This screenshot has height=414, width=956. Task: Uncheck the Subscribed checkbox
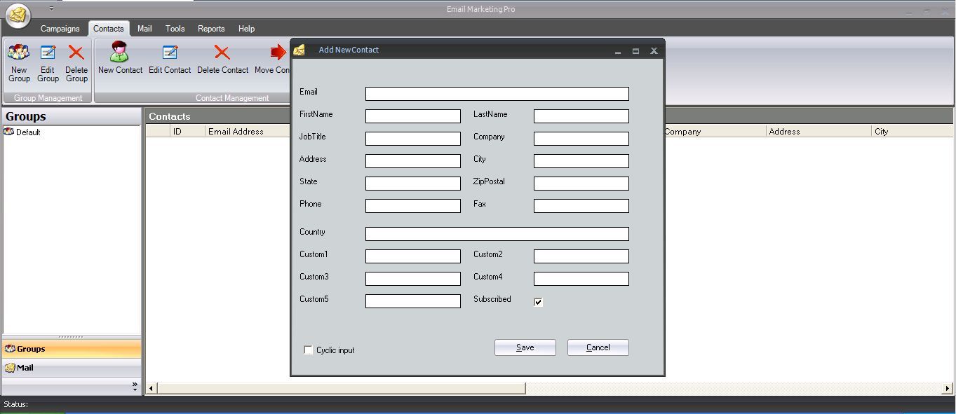pyautogui.click(x=538, y=302)
